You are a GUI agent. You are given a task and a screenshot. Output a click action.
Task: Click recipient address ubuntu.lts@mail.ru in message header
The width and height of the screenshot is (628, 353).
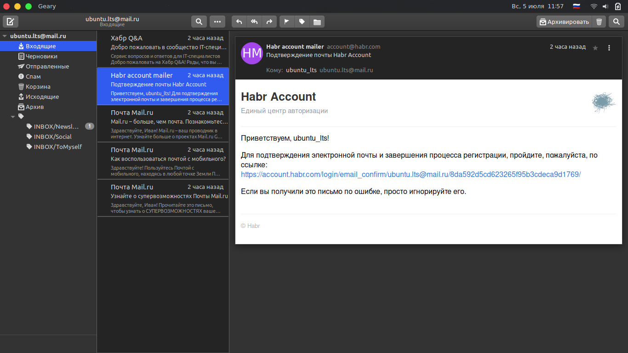pos(346,70)
